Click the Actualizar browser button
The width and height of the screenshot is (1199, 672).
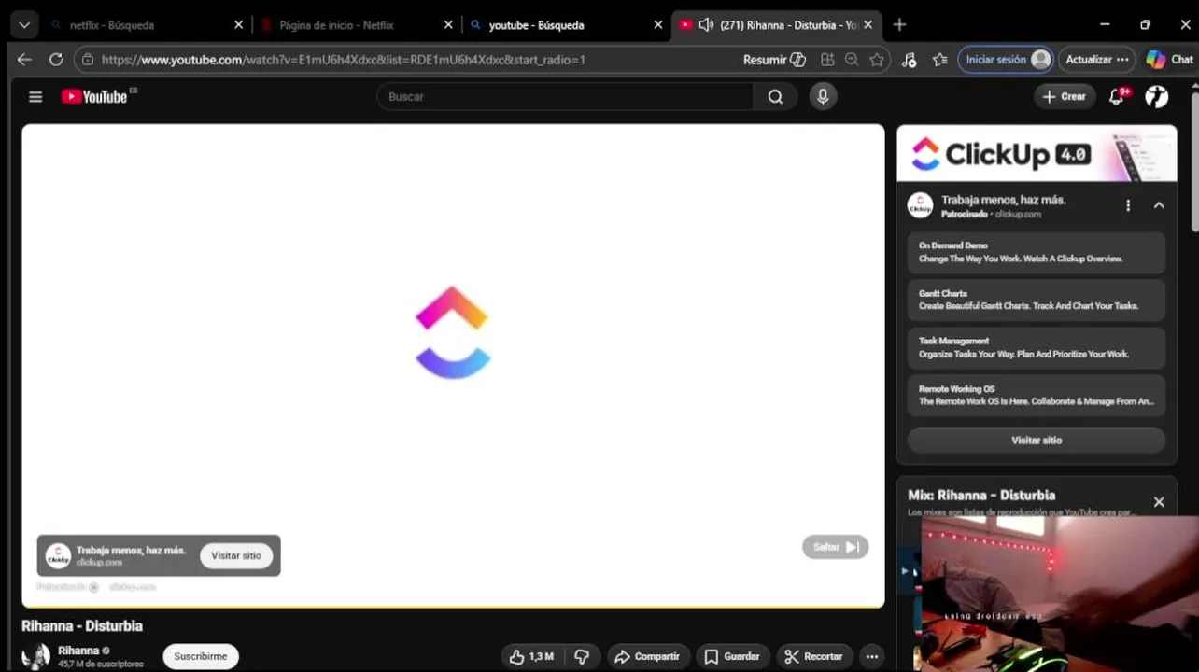[x=1097, y=59]
